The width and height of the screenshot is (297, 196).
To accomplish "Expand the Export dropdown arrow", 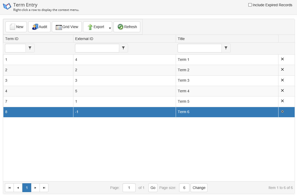I will coord(110,28).
